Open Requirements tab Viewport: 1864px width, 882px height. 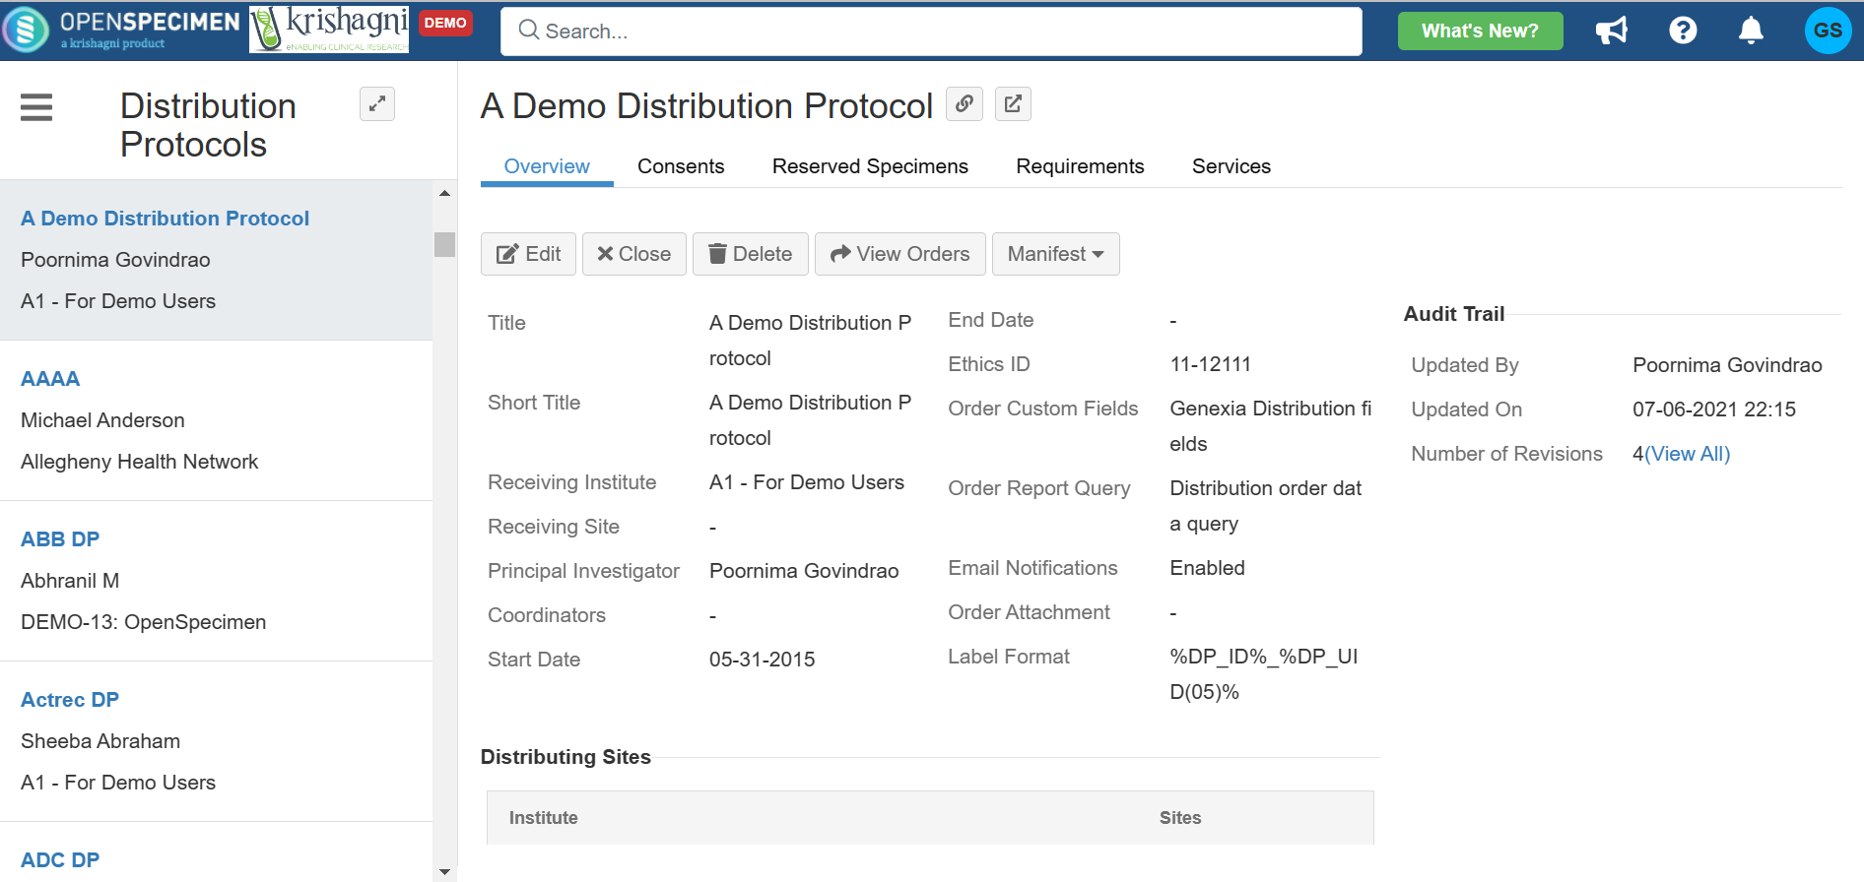pos(1080,166)
